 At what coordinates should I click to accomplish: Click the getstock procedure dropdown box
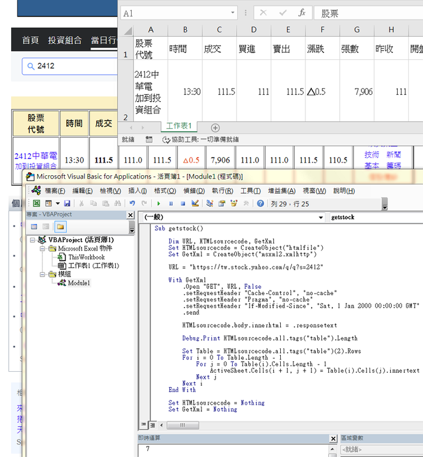375,218
